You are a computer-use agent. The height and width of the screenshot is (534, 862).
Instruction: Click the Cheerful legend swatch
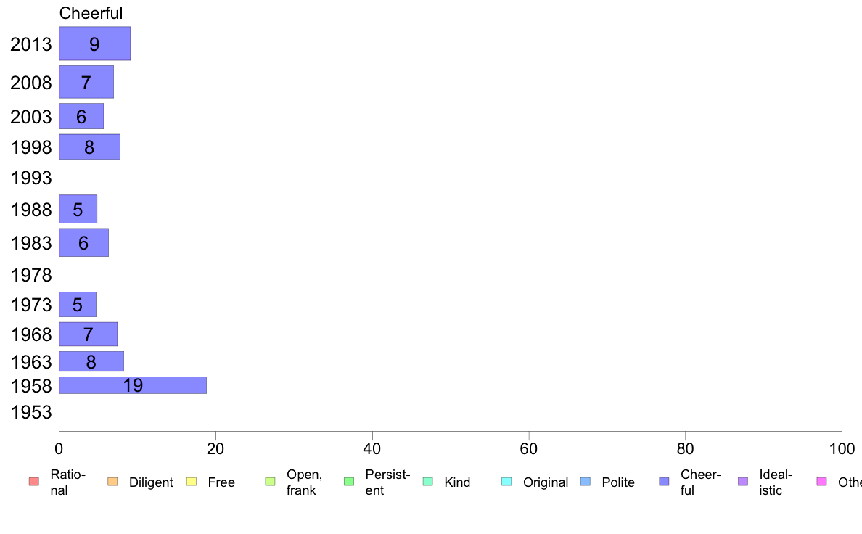(664, 482)
